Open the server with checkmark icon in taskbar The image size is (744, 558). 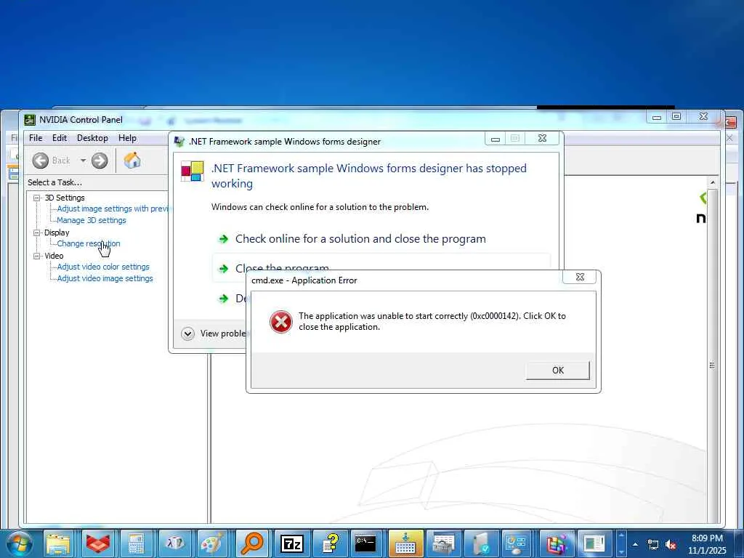tap(481, 543)
